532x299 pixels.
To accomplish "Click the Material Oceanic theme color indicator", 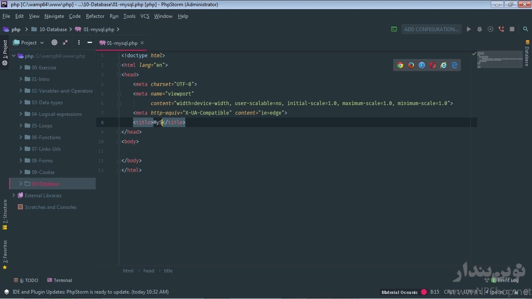I will point(424,292).
